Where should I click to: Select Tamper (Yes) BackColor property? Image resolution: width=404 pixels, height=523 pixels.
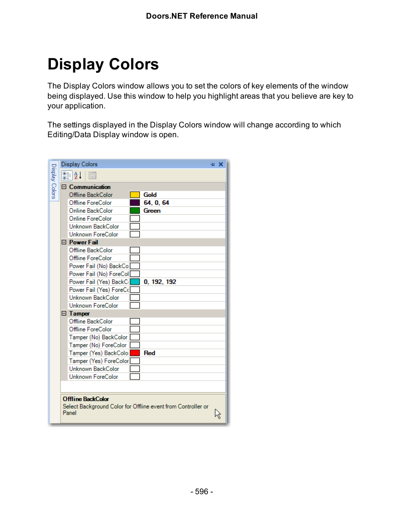click(98, 353)
